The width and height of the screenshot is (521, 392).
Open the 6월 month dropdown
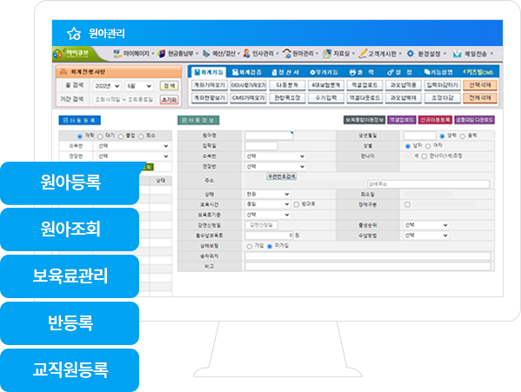coord(139,86)
